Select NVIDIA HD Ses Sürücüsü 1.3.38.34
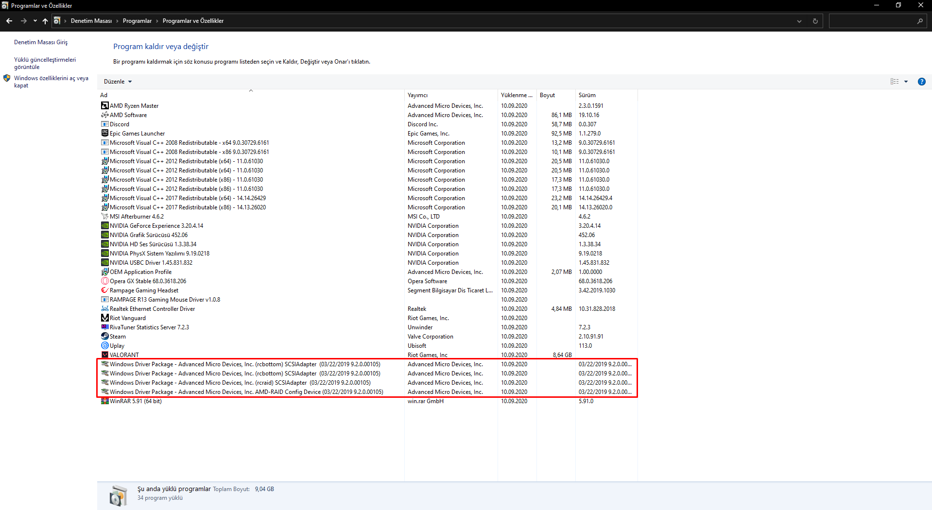This screenshot has width=932, height=510. point(367,244)
